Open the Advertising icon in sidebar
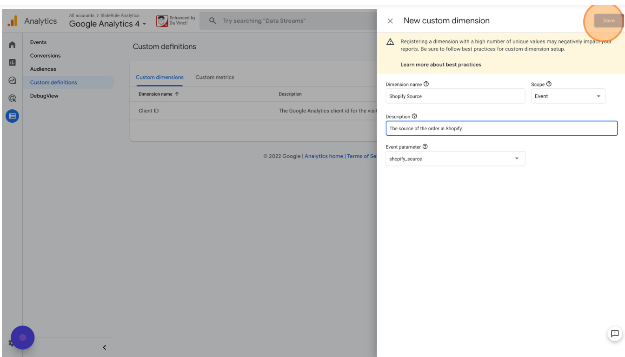 pos(13,98)
